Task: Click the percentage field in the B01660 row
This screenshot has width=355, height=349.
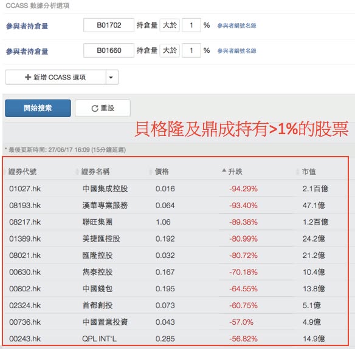Action: coord(191,50)
